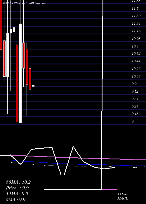Click the 11.34 price axis label
The height and width of the screenshot is (204, 146).
[x=136, y=24]
